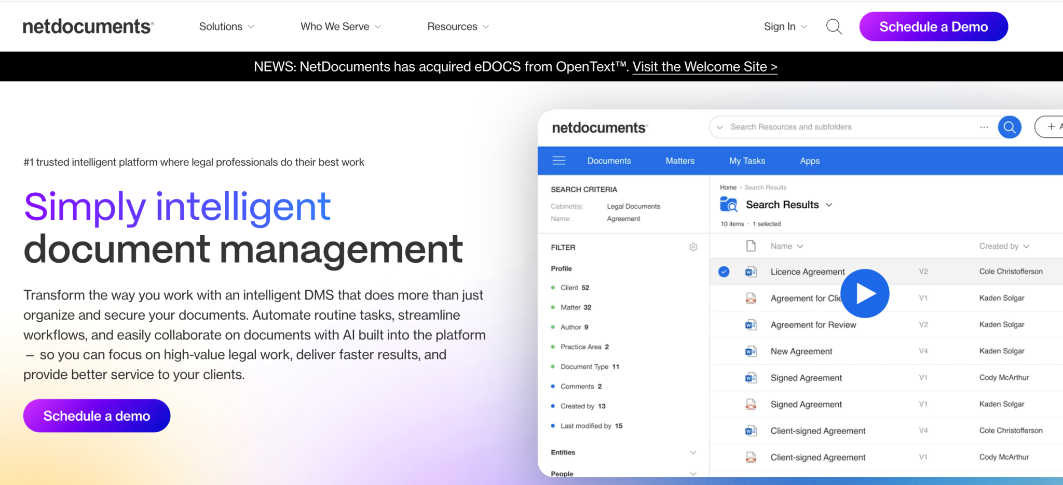
Task: Click the Word icon beside Licence Agreement
Action: (x=751, y=272)
